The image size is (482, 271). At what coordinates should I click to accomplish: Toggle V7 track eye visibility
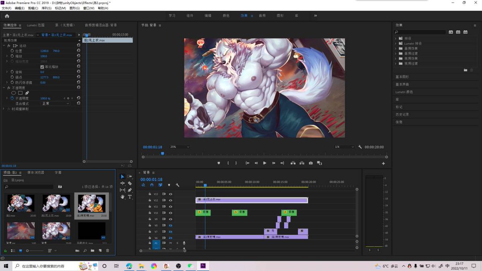pyautogui.click(x=170, y=232)
